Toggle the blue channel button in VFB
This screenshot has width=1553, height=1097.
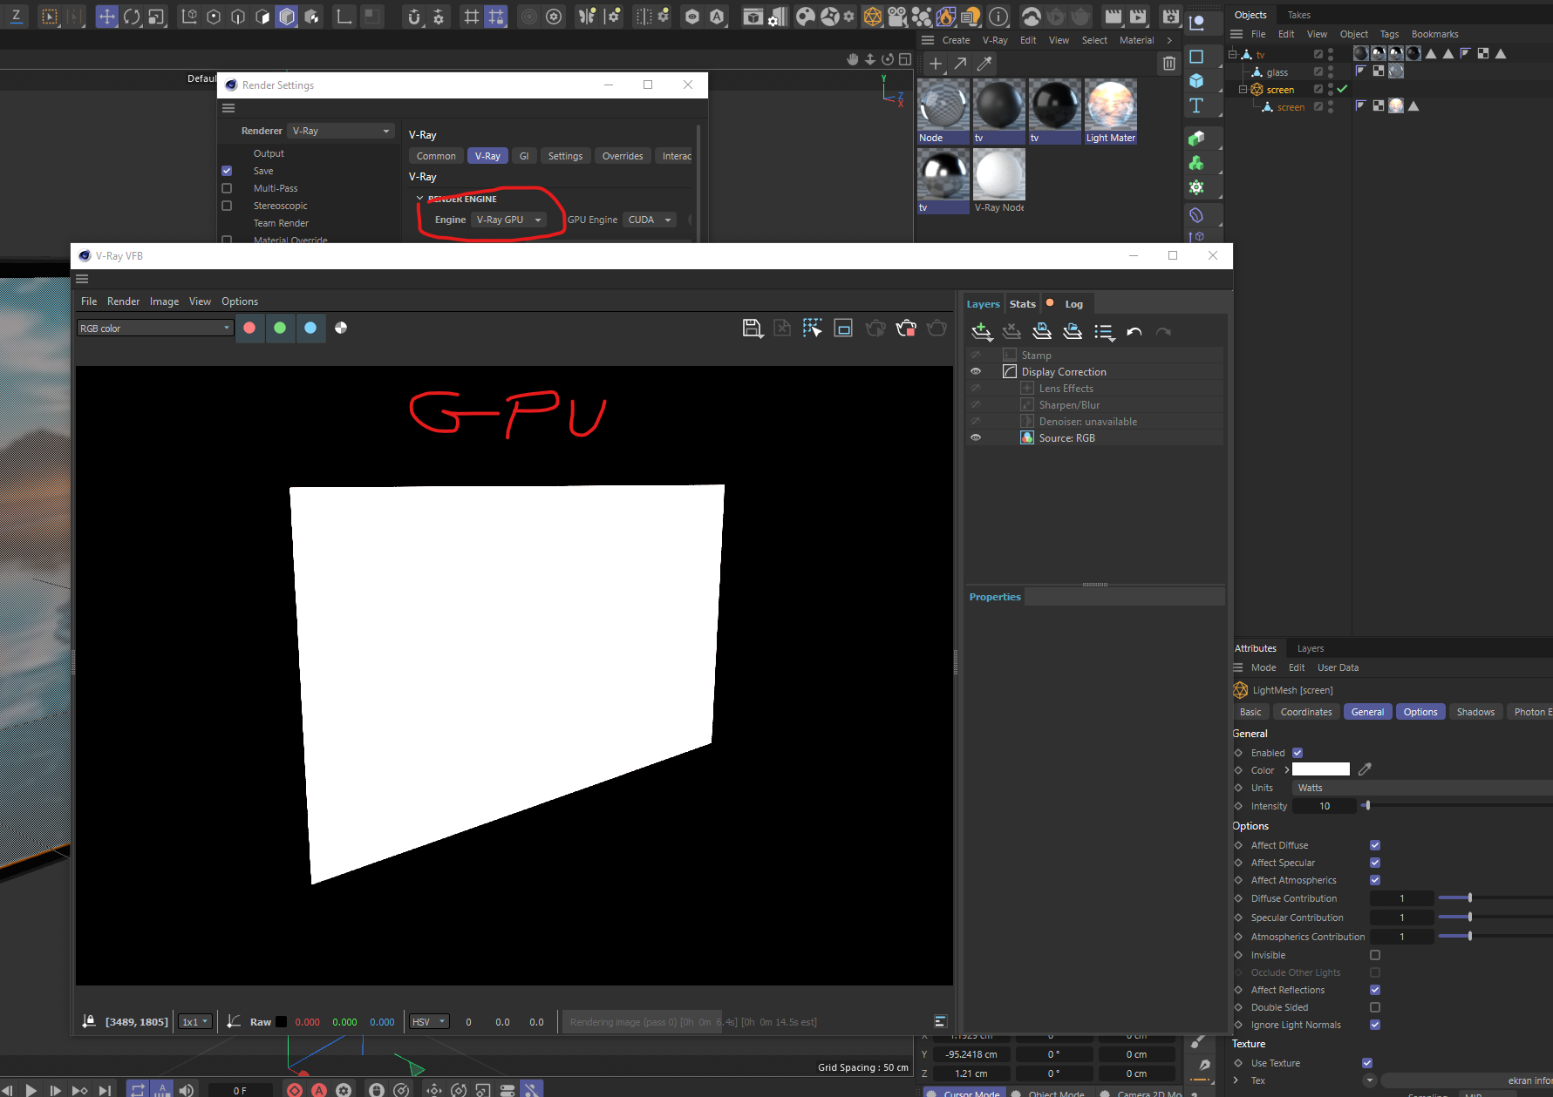(310, 328)
